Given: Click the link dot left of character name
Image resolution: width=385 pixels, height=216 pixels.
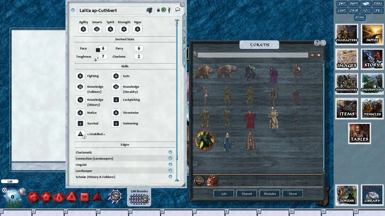Looking at the screenshot, I should point(73,10).
